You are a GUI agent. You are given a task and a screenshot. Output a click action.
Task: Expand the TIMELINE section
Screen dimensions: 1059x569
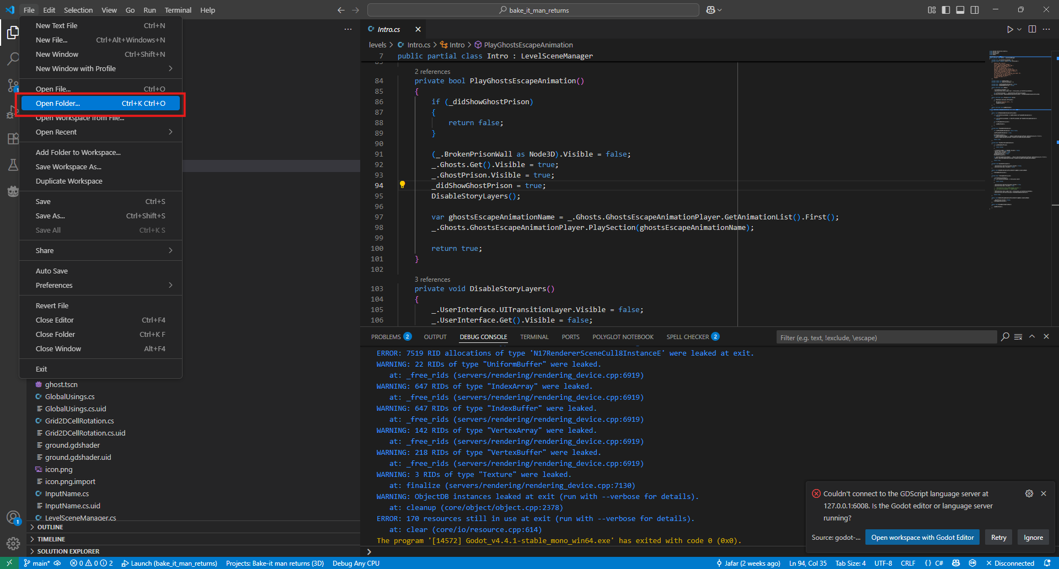(194, 539)
